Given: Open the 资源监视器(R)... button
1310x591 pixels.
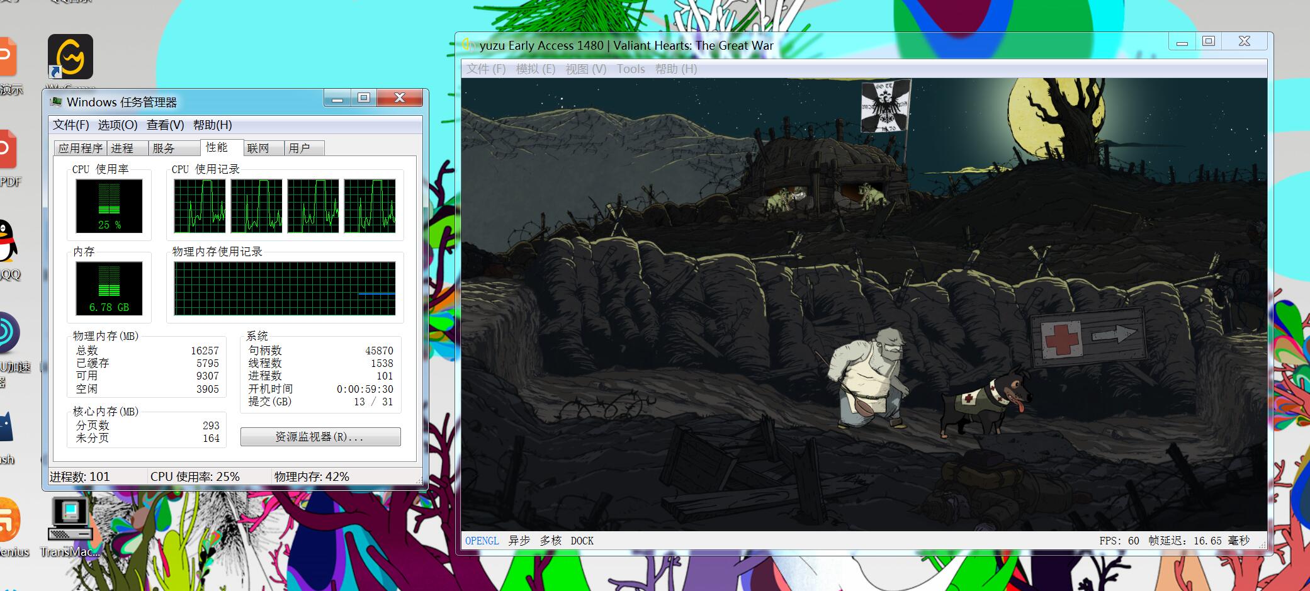Looking at the screenshot, I should click(320, 437).
